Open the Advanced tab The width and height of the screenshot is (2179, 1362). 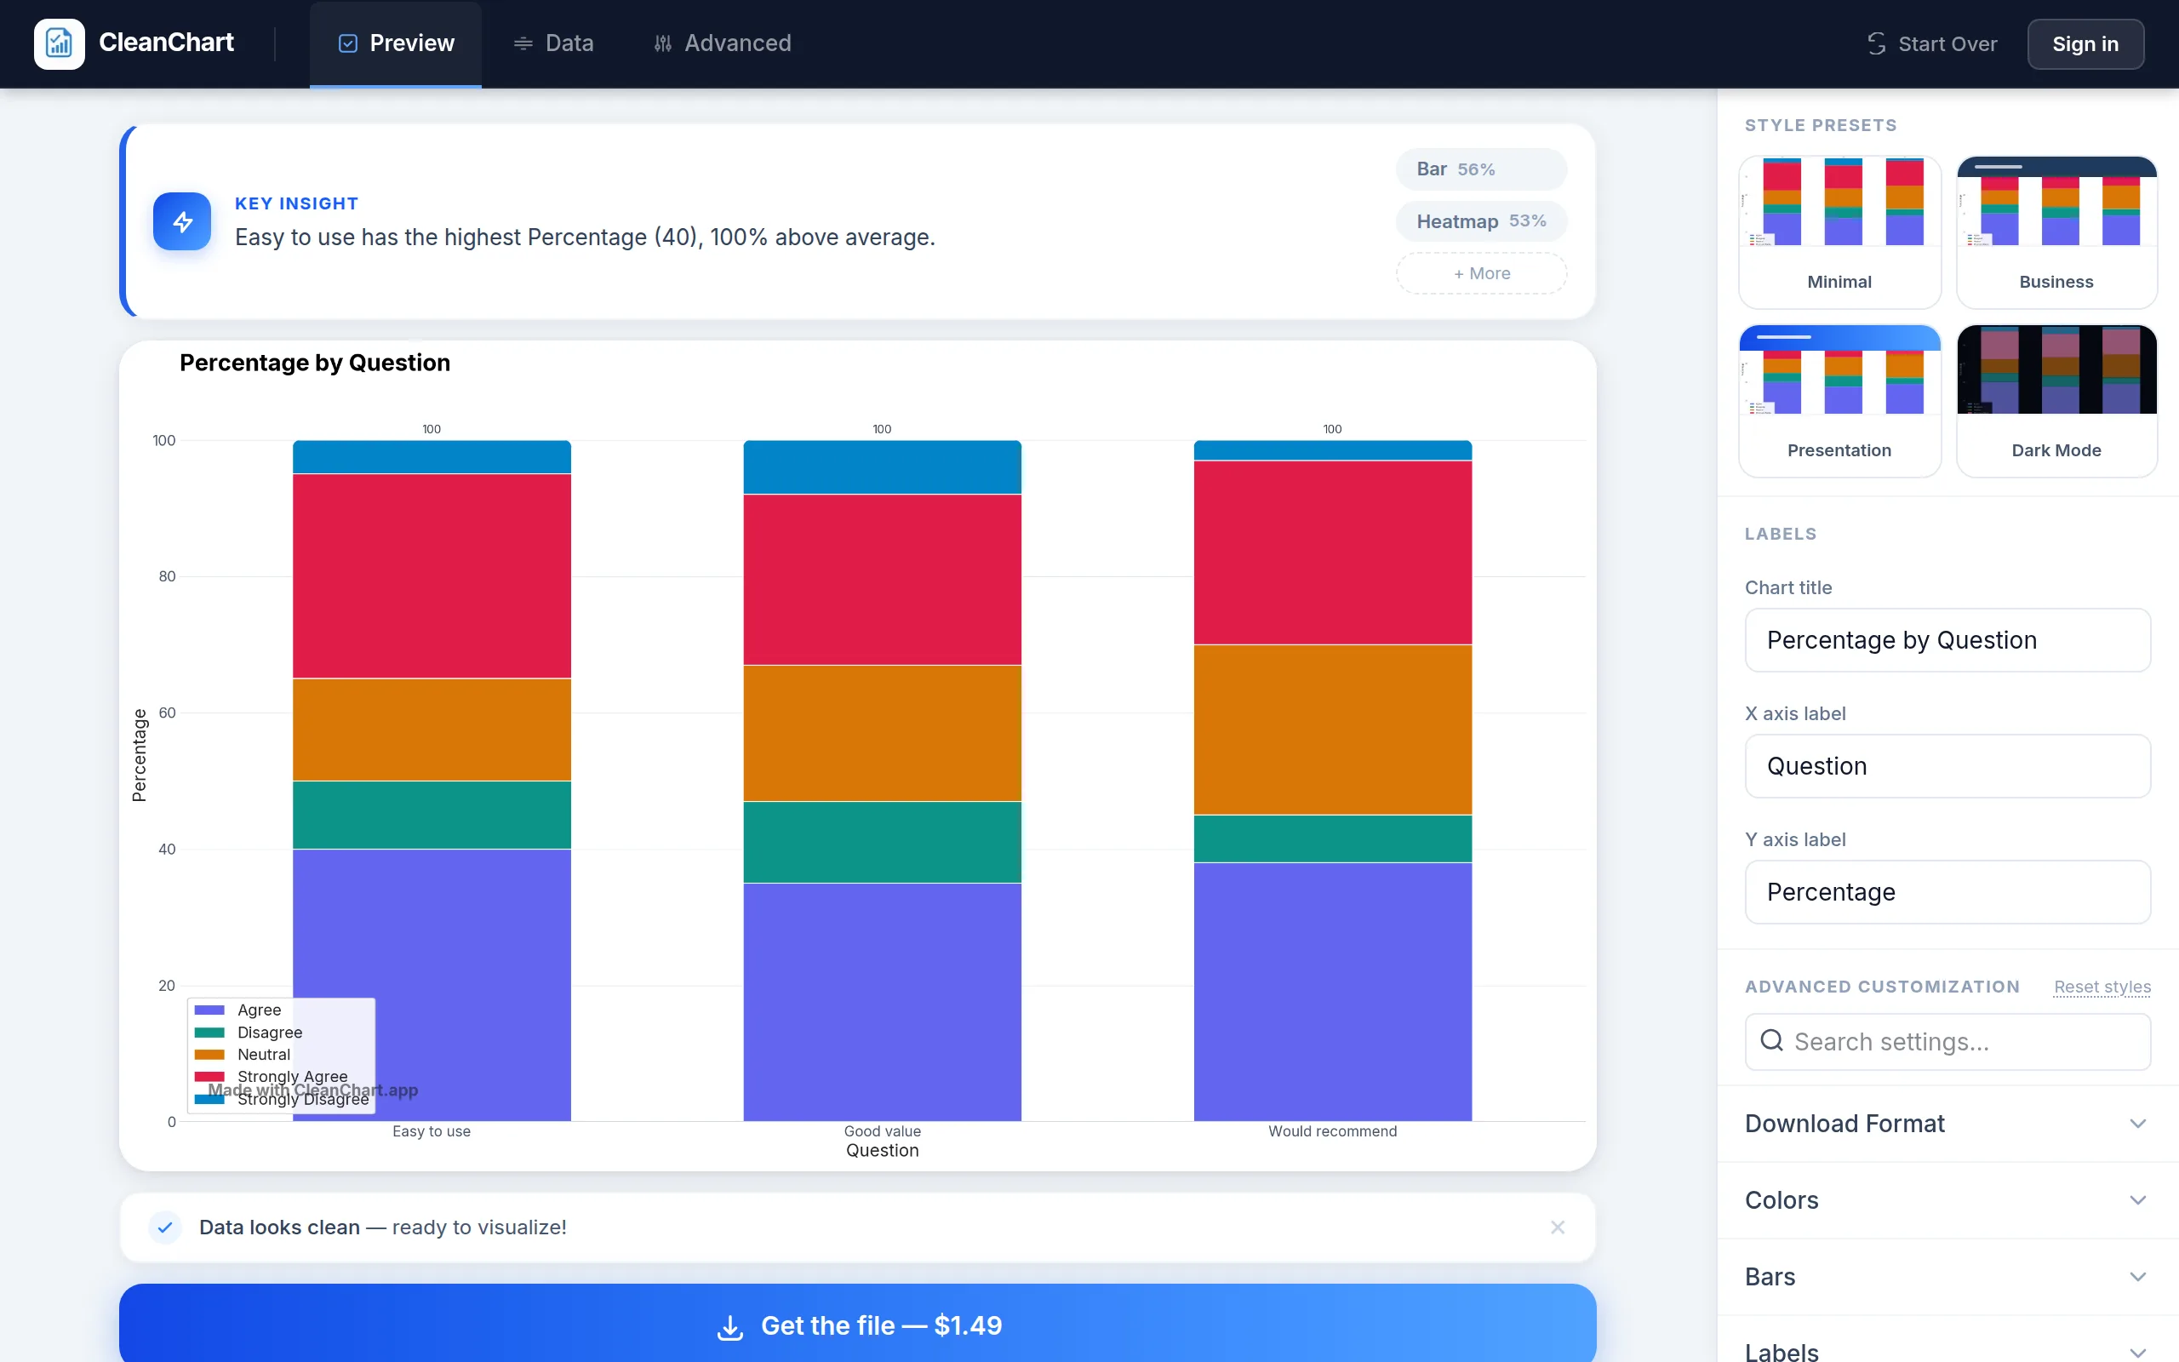tap(723, 43)
